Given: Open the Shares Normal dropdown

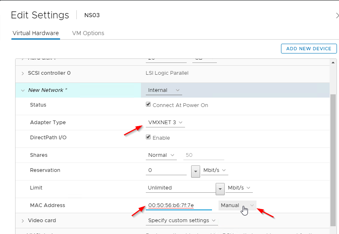Looking at the screenshot, I should 161,155.
